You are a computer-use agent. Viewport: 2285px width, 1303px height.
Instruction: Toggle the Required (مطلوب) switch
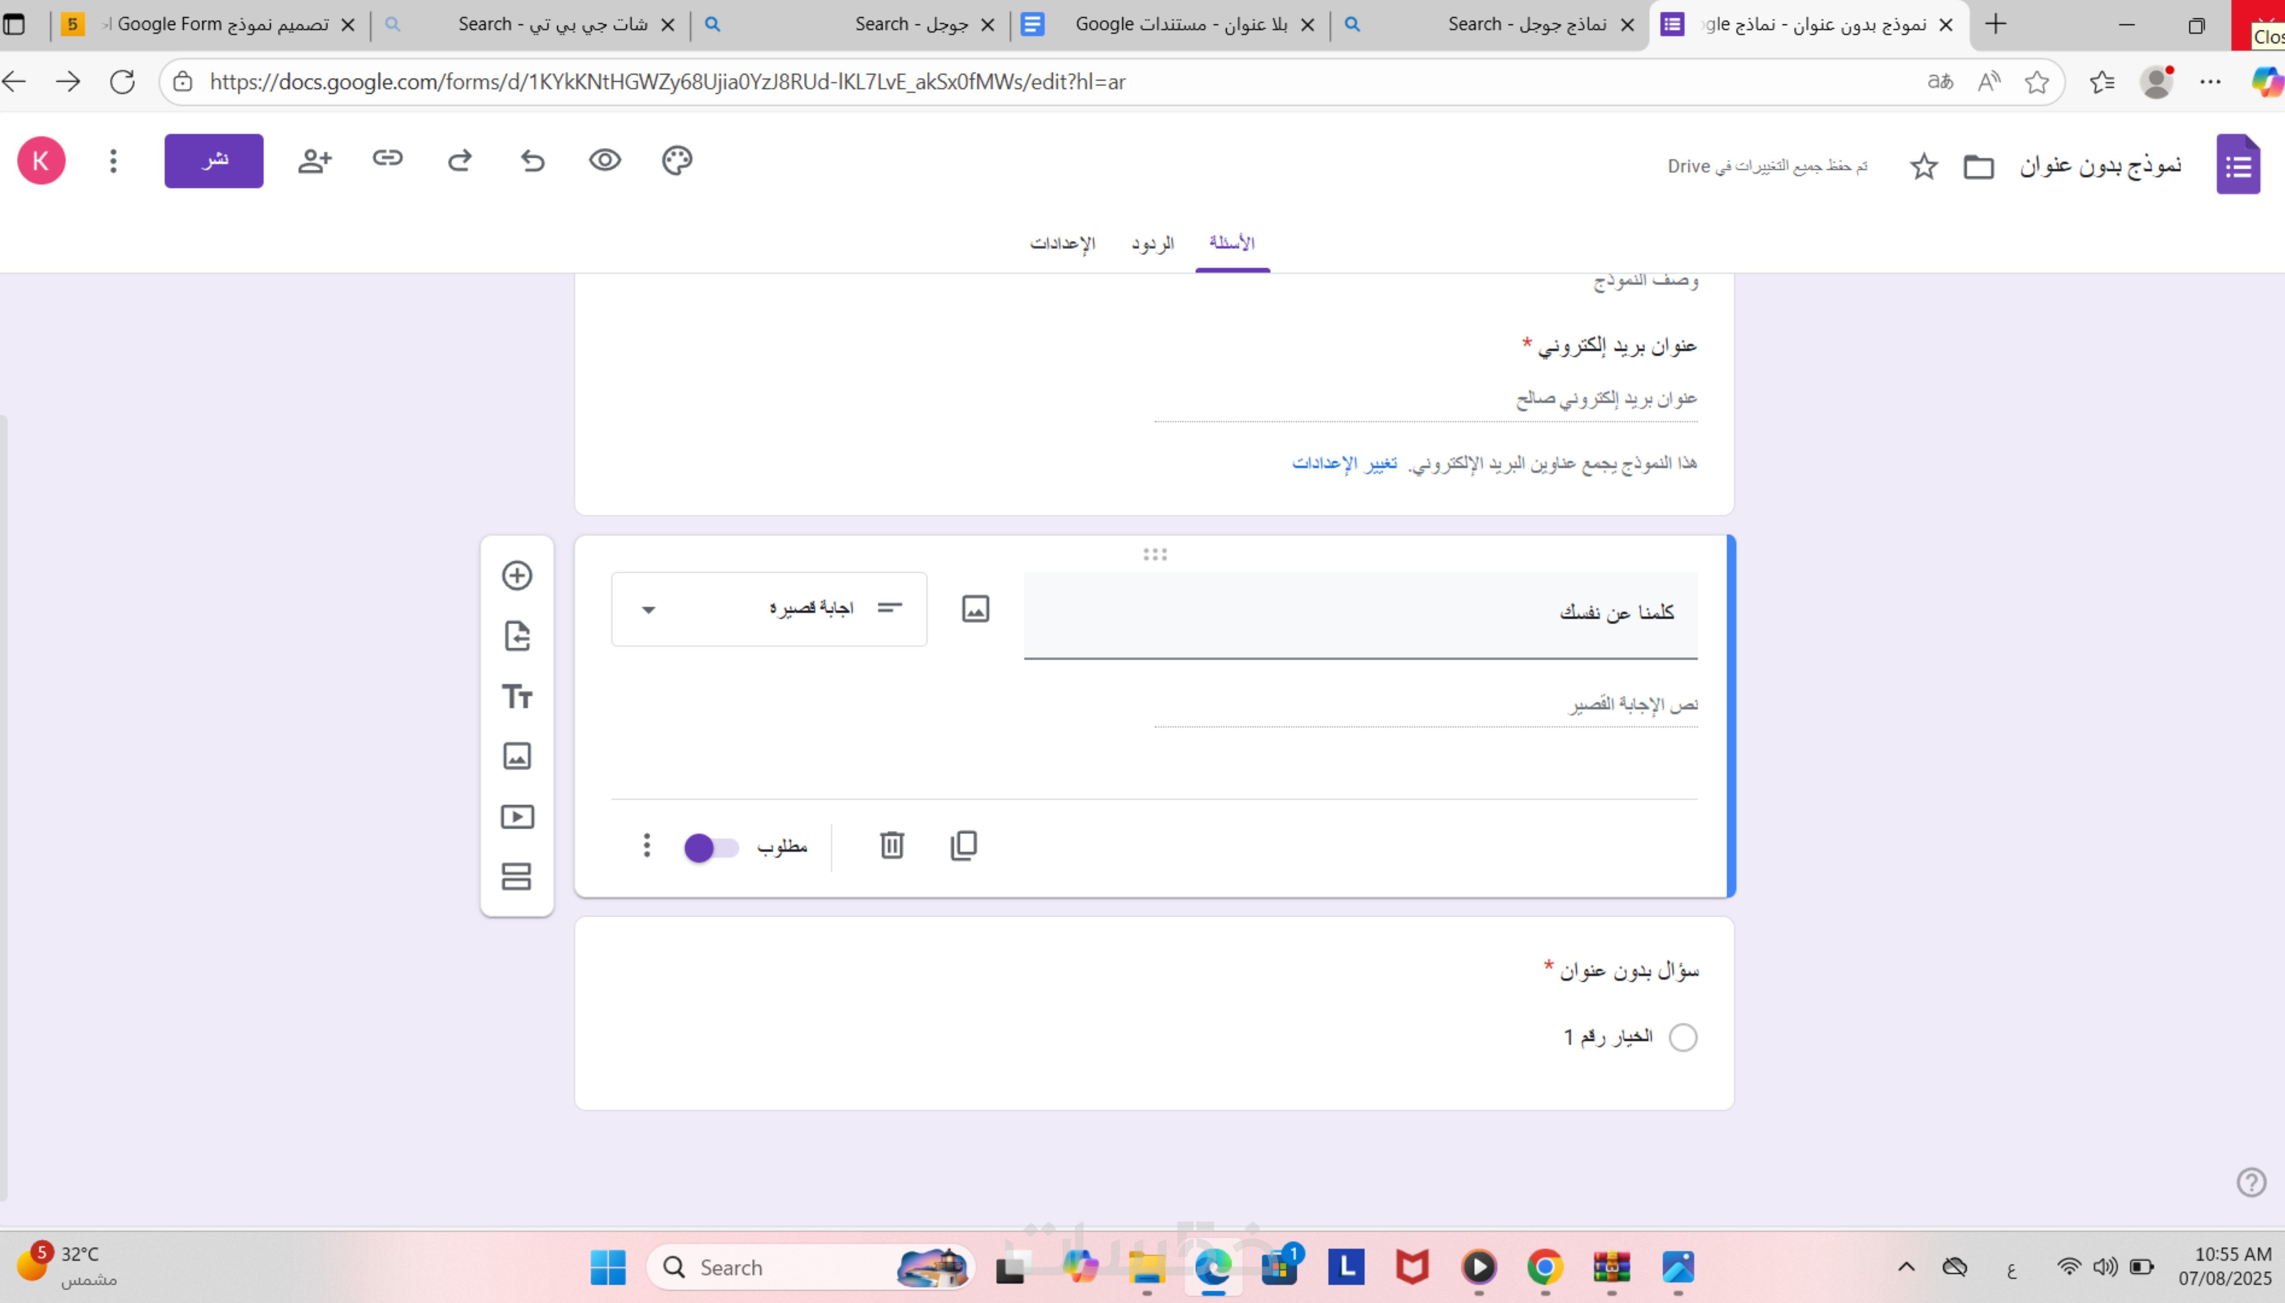(710, 846)
